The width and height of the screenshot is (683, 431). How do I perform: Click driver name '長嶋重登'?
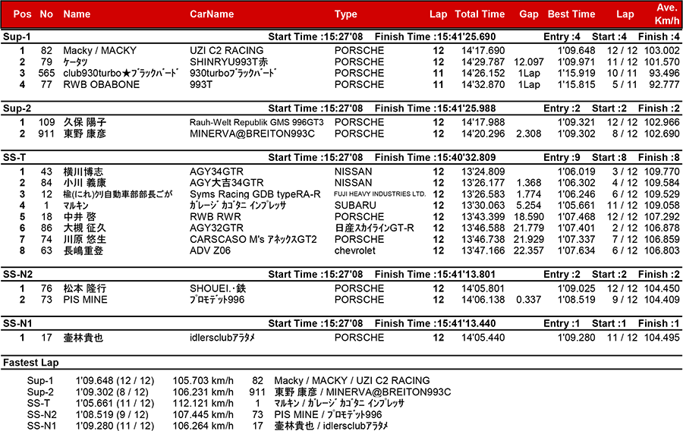coord(83,250)
